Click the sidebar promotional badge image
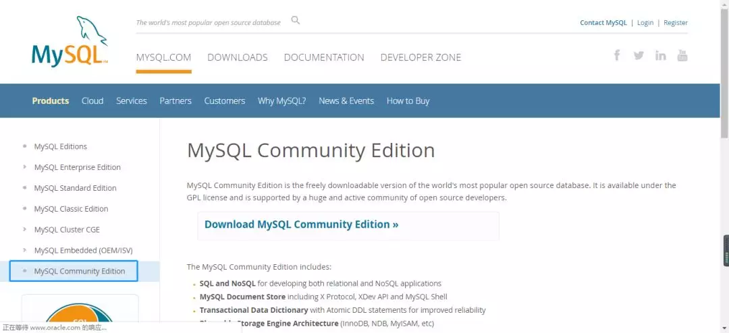 coord(80,312)
